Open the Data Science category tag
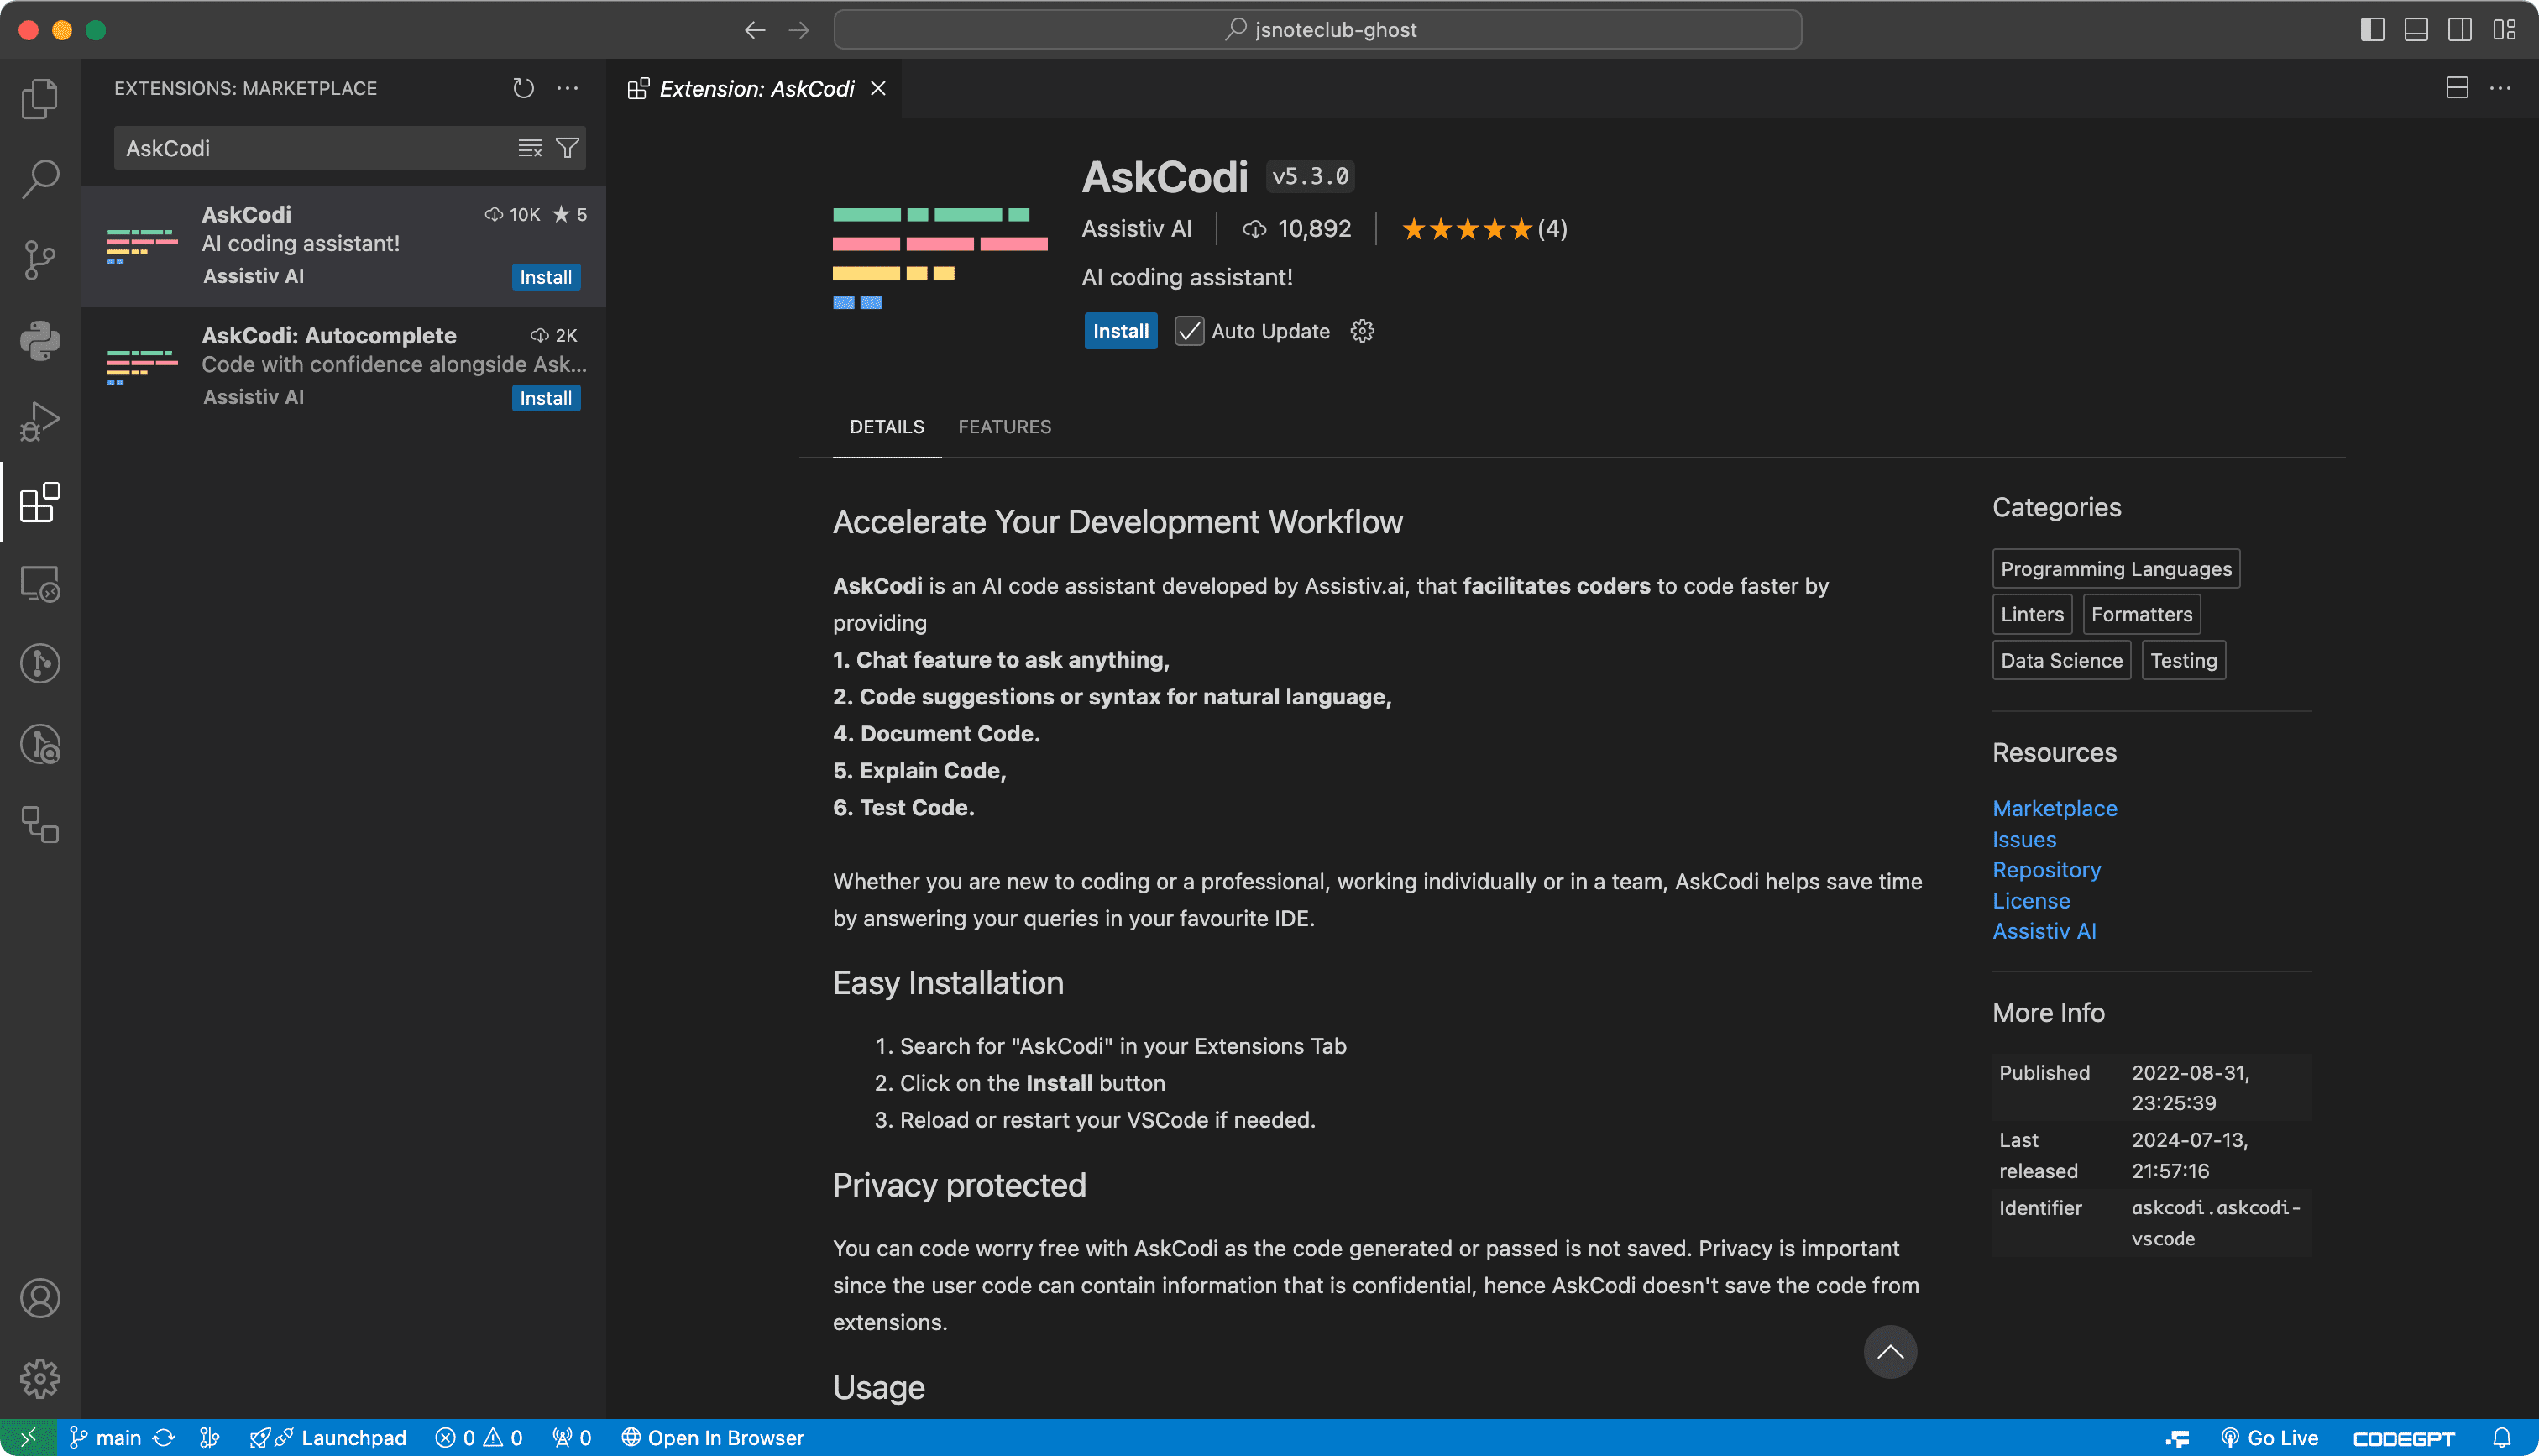 [x=2061, y=661]
